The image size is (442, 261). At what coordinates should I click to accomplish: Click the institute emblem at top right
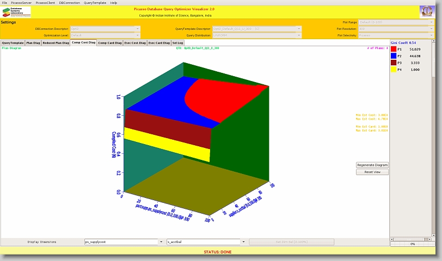tap(427, 11)
